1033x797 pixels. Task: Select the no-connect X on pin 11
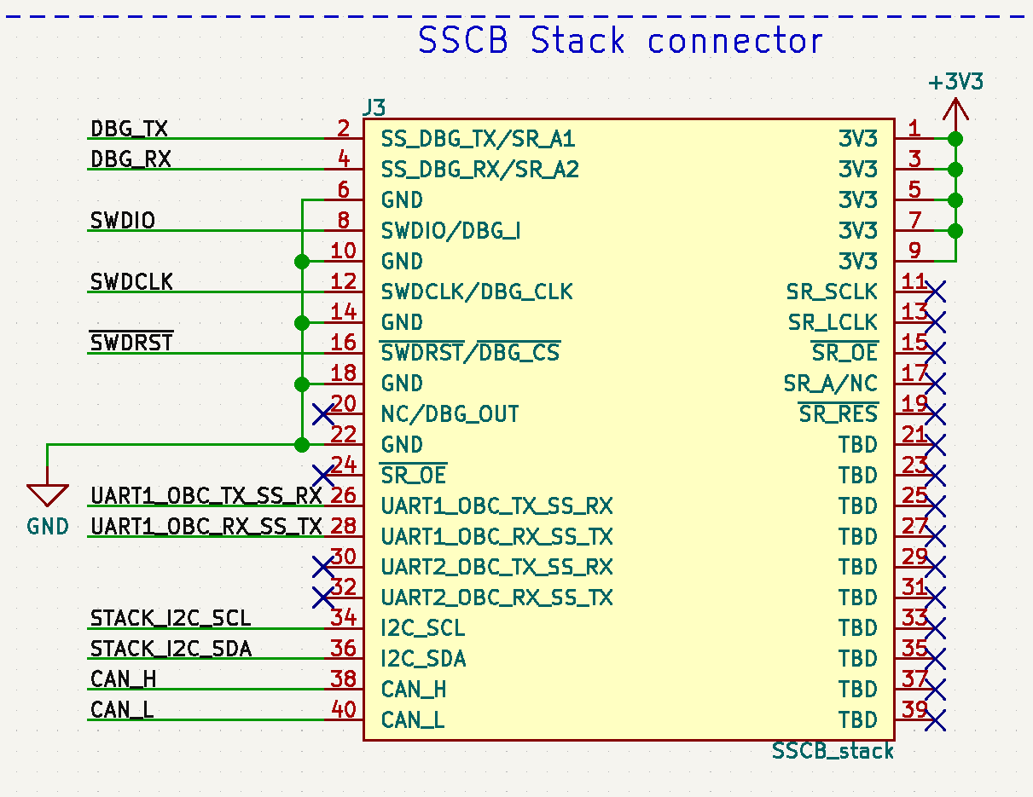pyautogui.click(x=936, y=292)
